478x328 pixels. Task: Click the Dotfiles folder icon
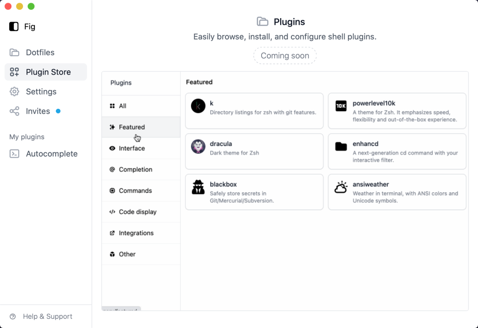(x=15, y=53)
